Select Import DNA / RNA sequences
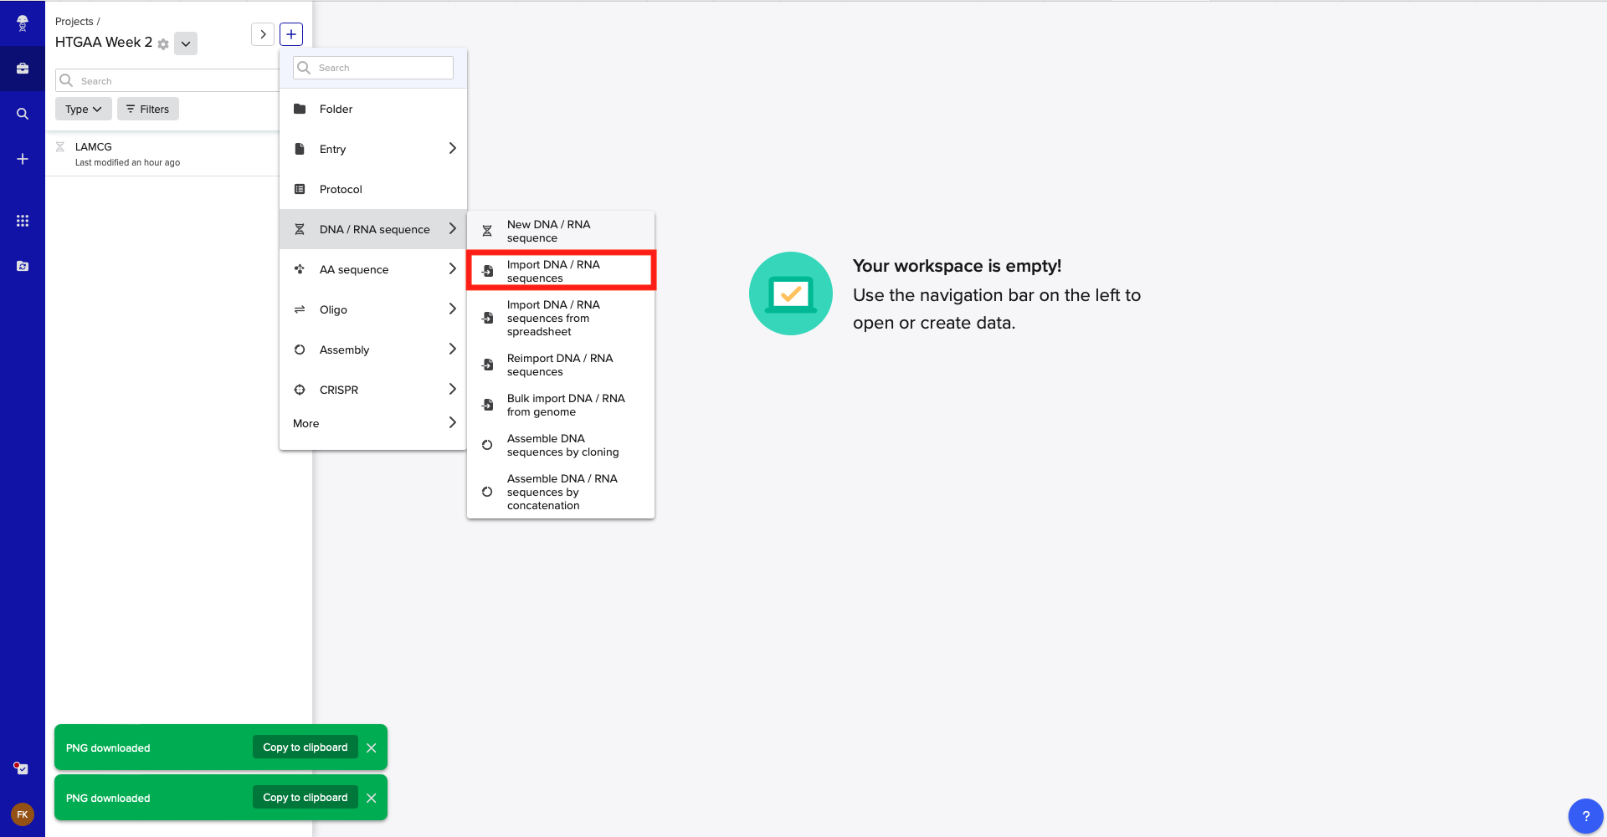 click(x=561, y=271)
